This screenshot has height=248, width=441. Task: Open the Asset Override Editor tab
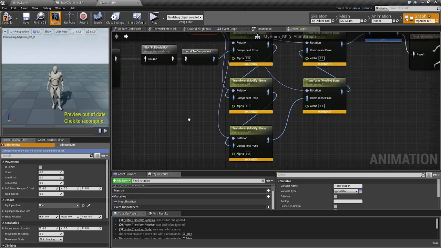coord(51,140)
